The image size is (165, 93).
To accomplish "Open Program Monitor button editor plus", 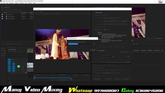I will [162, 44].
